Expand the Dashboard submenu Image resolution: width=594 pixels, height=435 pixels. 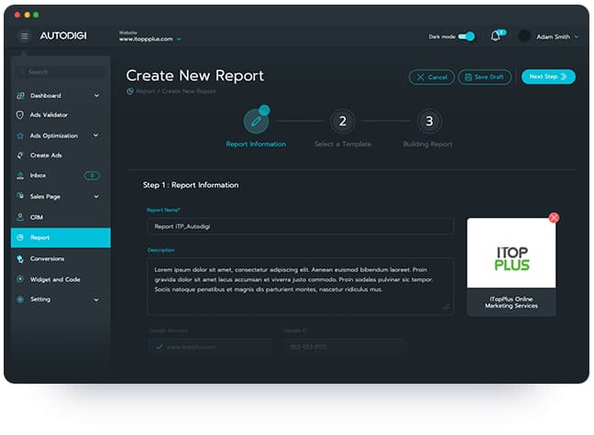(x=96, y=95)
